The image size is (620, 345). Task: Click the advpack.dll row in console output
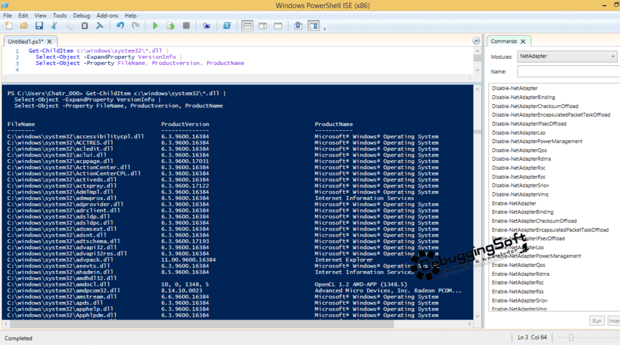(190, 260)
